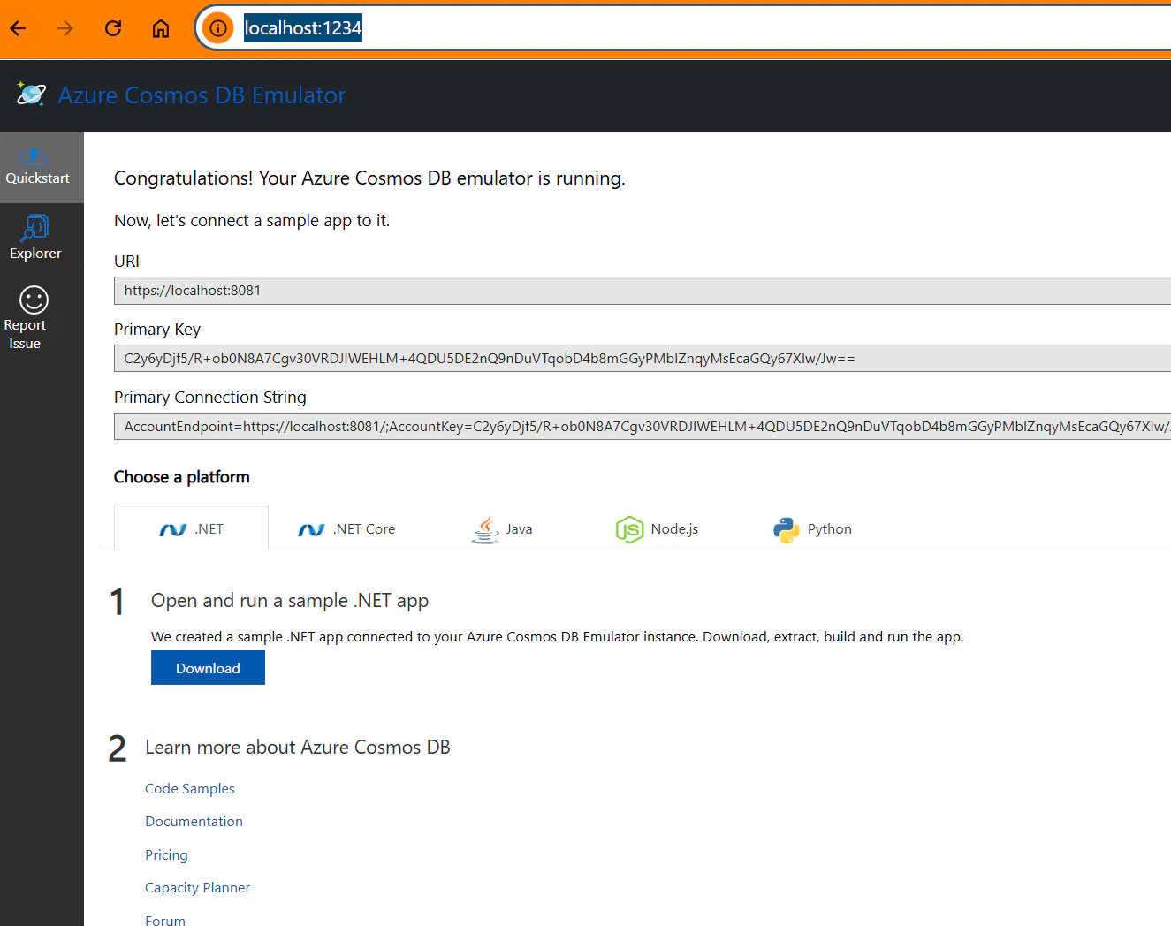This screenshot has height=926, width=1171.
Task: Click the 'URI' label
Action: [x=126, y=262]
